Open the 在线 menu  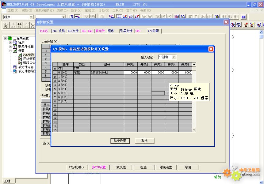(x=90, y=10)
